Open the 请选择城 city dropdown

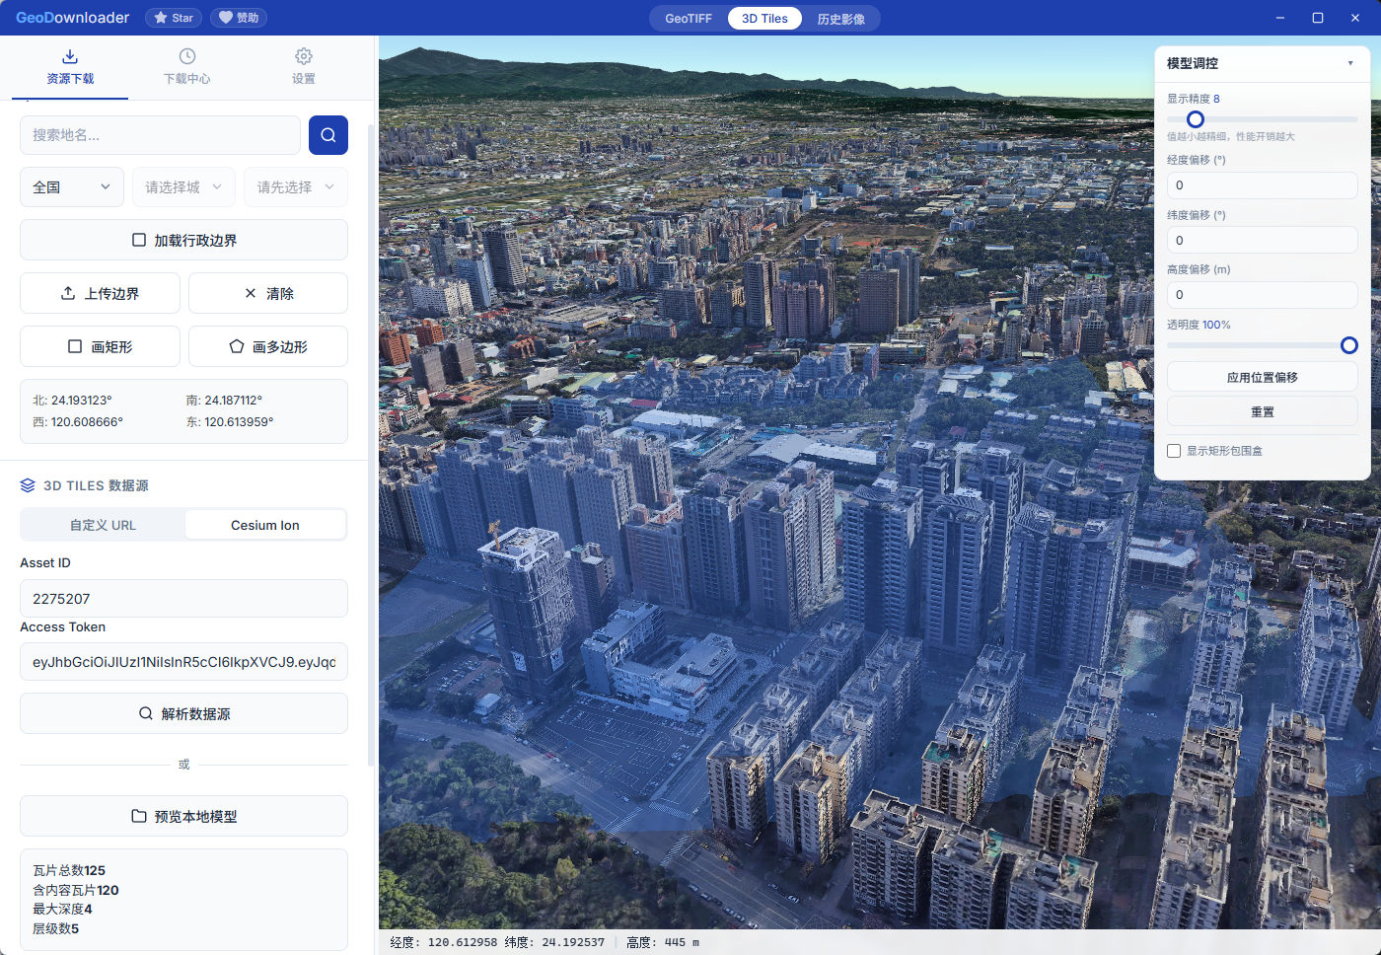(182, 186)
